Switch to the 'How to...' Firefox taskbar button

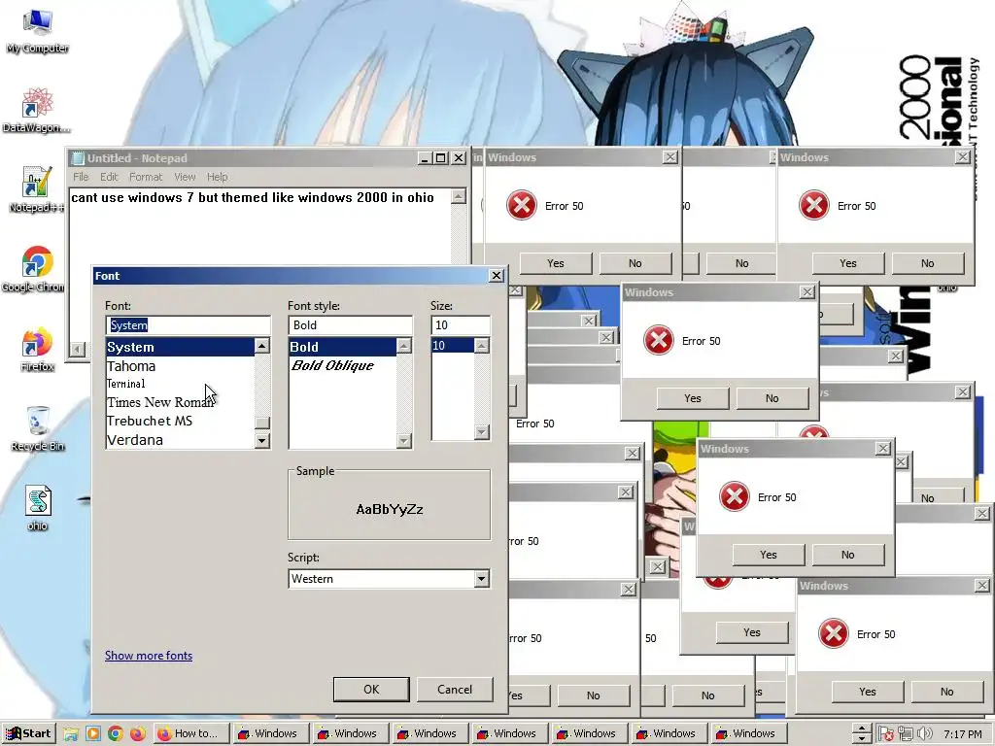[189, 734]
